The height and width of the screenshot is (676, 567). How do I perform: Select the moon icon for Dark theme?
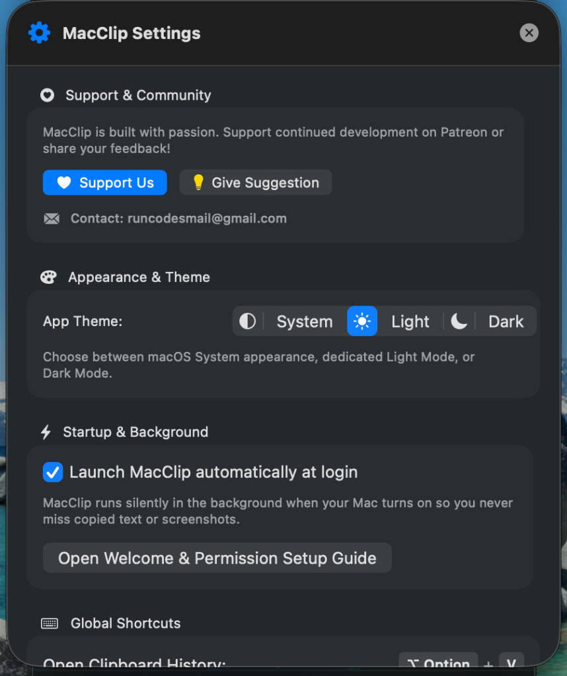tap(459, 321)
